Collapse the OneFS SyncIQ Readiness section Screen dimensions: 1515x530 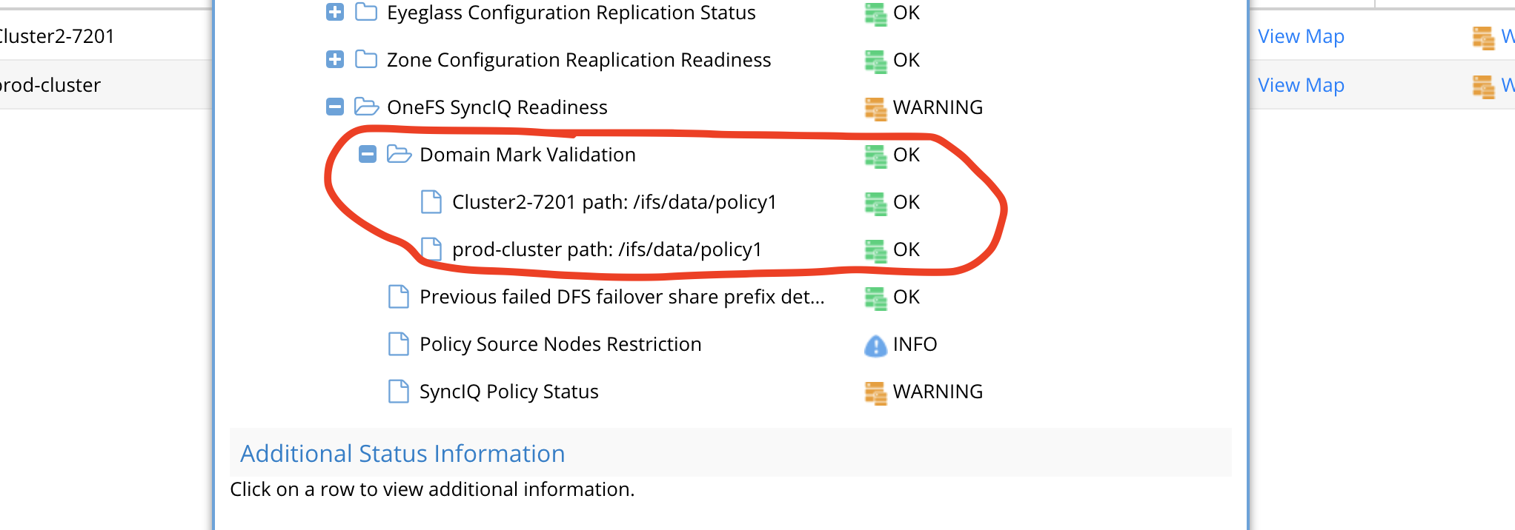[x=334, y=107]
